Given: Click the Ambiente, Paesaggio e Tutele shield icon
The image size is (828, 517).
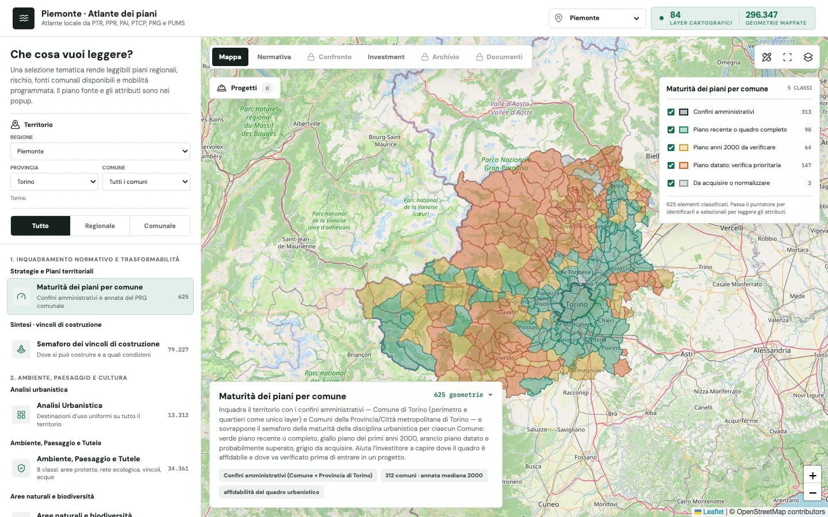Looking at the screenshot, I should [x=21, y=468].
